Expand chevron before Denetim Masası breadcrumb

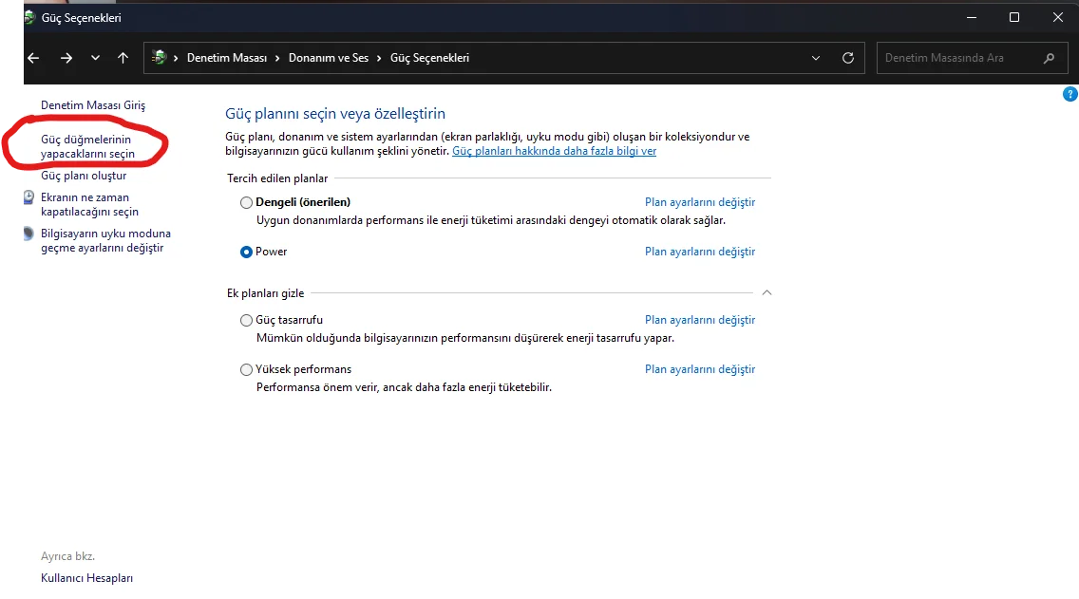coord(176,59)
